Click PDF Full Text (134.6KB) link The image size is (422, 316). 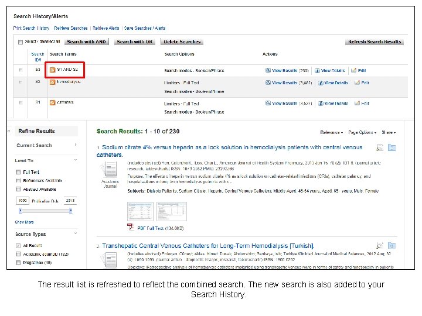(161, 228)
